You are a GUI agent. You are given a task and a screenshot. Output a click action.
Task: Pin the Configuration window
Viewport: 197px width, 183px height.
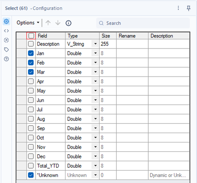coord(189,8)
